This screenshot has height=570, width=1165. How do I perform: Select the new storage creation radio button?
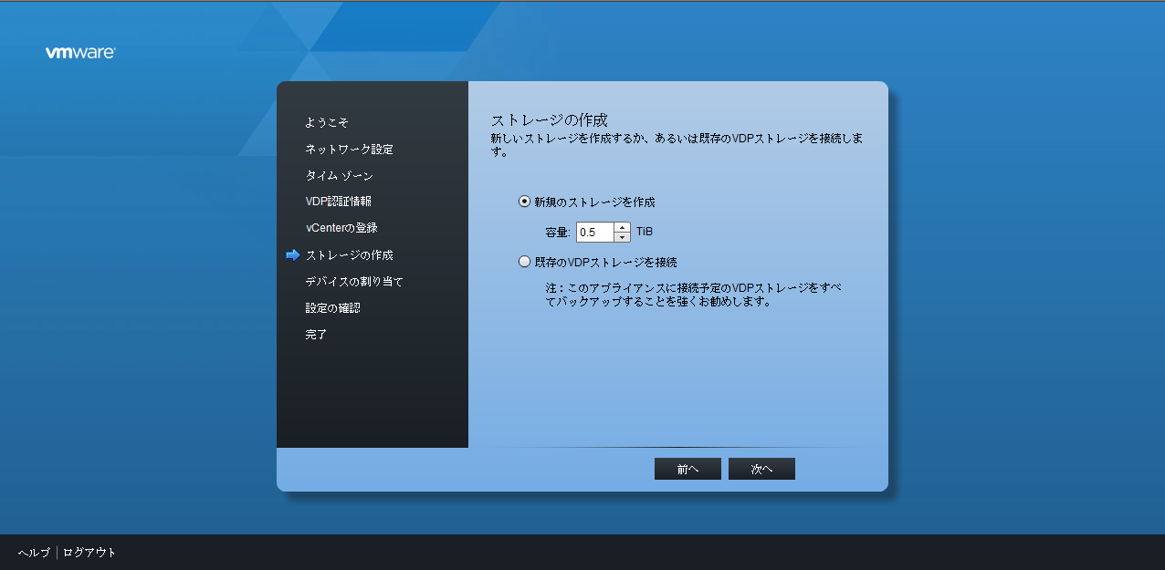pyautogui.click(x=524, y=202)
